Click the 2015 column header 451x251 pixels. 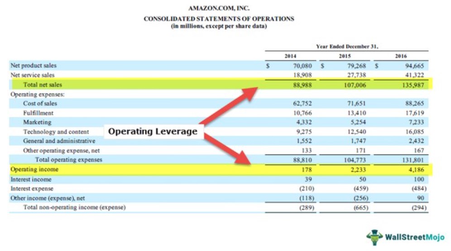pyautogui.click(x=345, y=56)
